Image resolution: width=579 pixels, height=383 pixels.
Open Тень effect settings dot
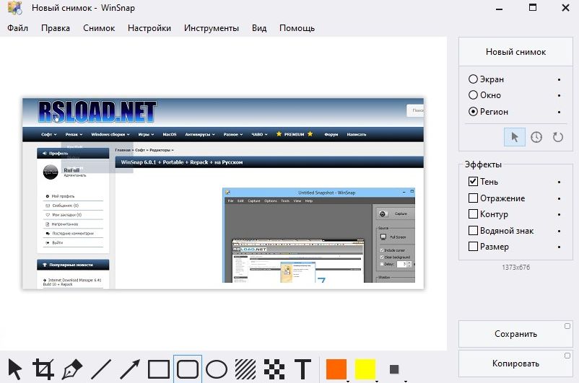pyautogui.click(x=559, y=182)
